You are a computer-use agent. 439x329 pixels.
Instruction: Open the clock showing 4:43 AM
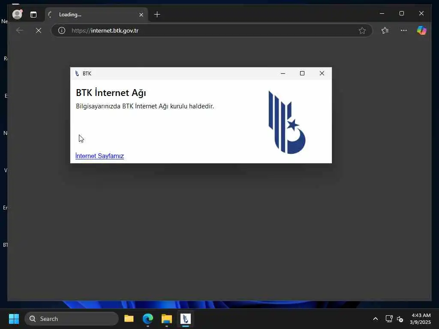click(420, 319)
